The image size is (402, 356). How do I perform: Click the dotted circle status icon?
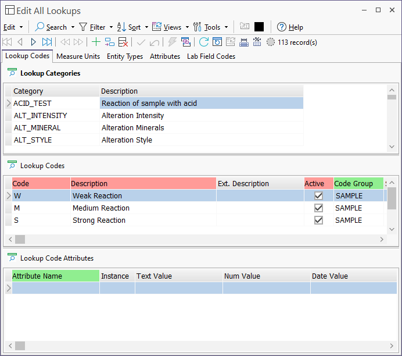tap(271, 42)
